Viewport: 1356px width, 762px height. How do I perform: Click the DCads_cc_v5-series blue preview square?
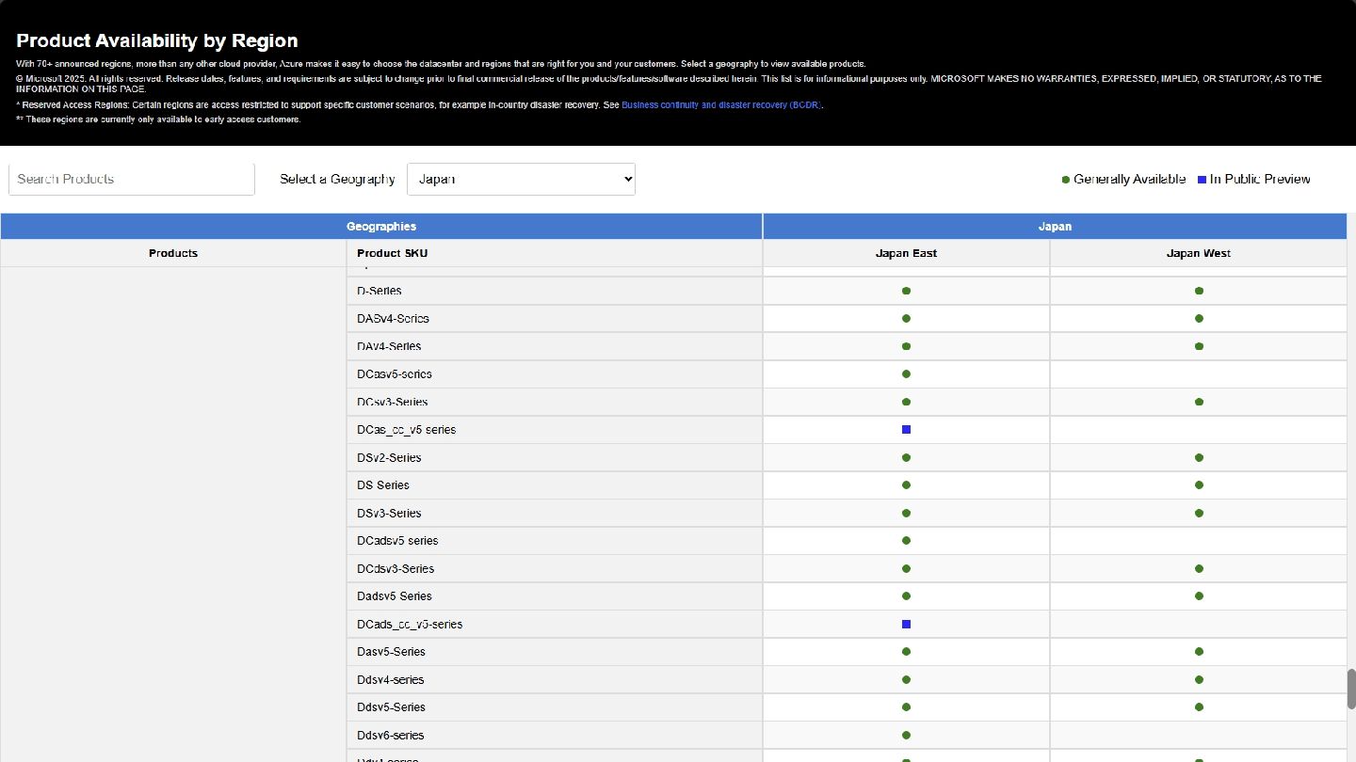point(906,625)
